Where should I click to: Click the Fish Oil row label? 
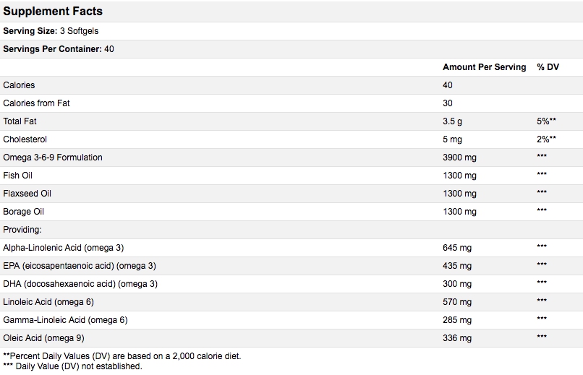point(18,176)
